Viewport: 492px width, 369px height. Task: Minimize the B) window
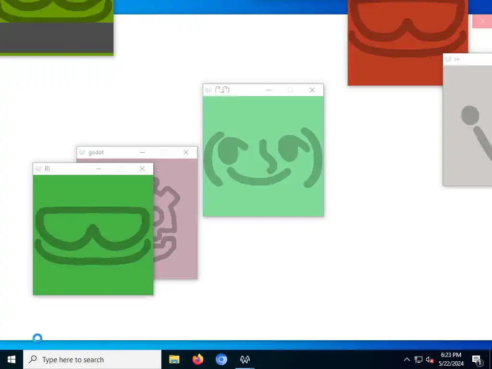98,169
